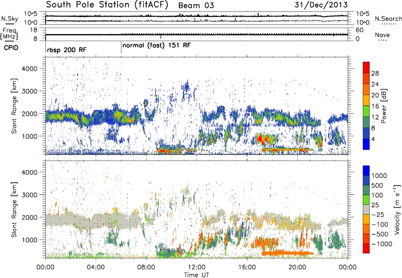This screenshot has height=278, width=402.
Task: Click the velocity panel 'Slant Range [km]' label
Action: pos(14,210)
